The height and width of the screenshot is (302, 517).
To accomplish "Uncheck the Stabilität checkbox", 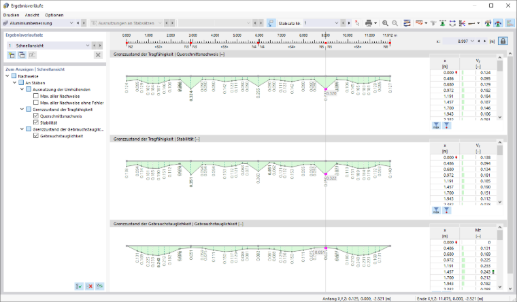I will 36,122.
